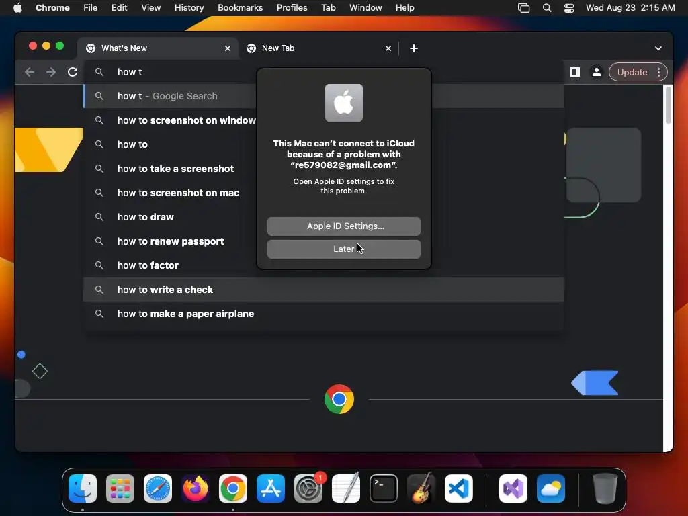Click Google Chrome in the Dock
Image resolution: width=688 pixels, height=516 pixels.
click(x=233, y=488)
